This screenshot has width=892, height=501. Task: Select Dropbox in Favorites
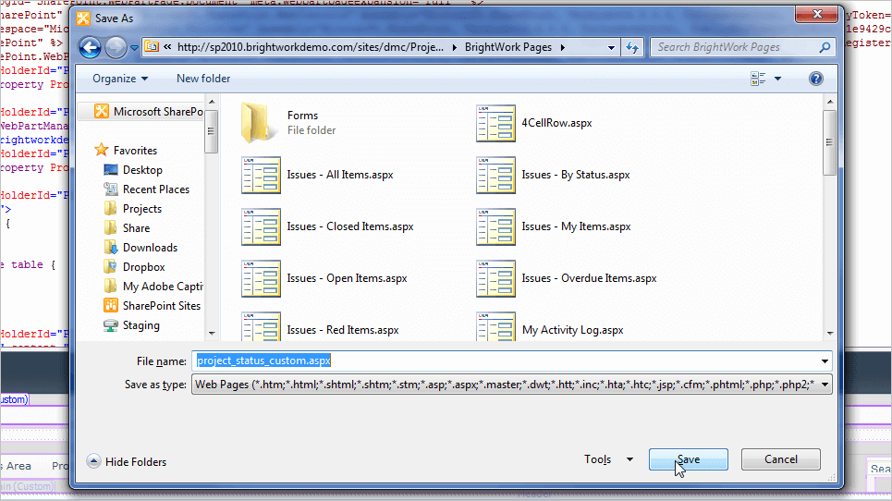point(134,266)
